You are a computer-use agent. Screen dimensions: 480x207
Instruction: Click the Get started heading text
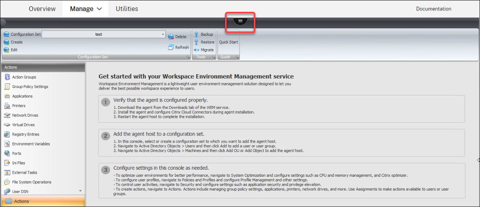coord(196,76)
